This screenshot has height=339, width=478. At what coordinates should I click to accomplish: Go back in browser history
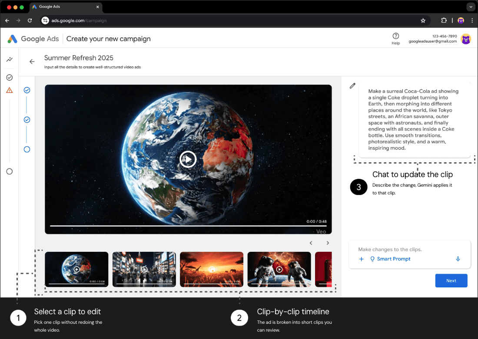7,20
